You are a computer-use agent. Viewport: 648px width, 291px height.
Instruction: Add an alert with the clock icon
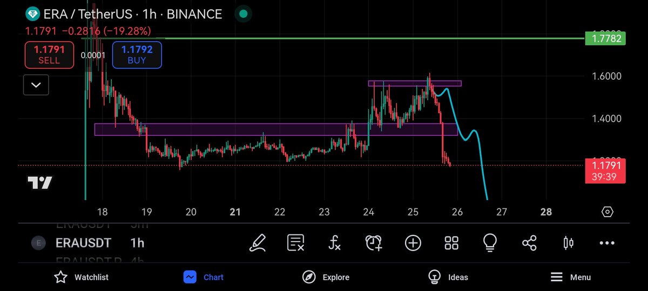click(x=374, y=243)
